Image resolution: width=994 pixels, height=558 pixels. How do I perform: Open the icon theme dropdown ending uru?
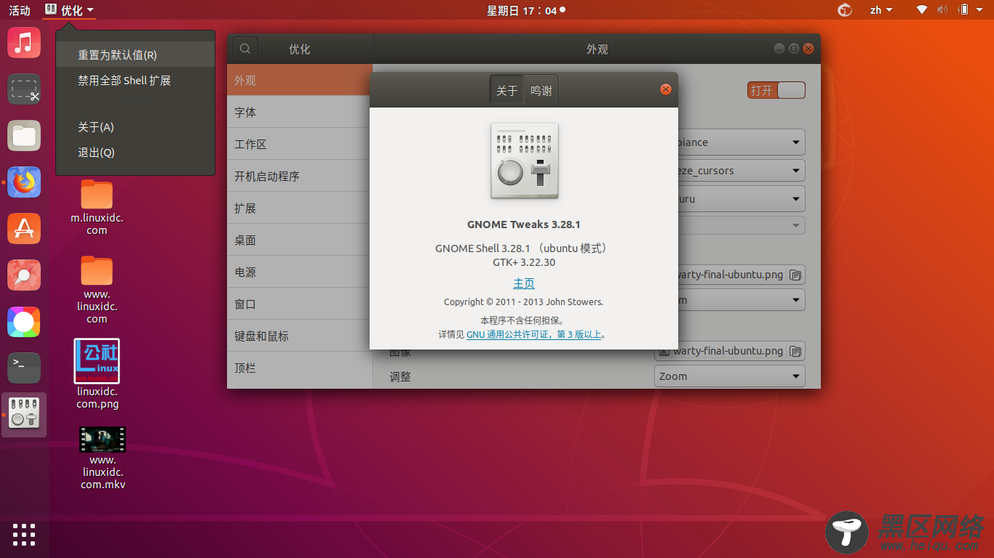(x=741, y=198)
